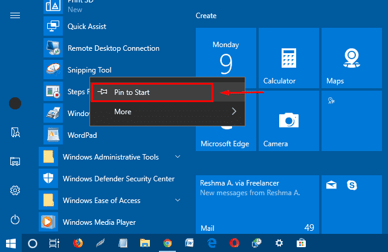Image resolution: width=388 pixels, height=252 pixels.
Task: Open the Calculator tile
Action: click(x=289, y=58)
